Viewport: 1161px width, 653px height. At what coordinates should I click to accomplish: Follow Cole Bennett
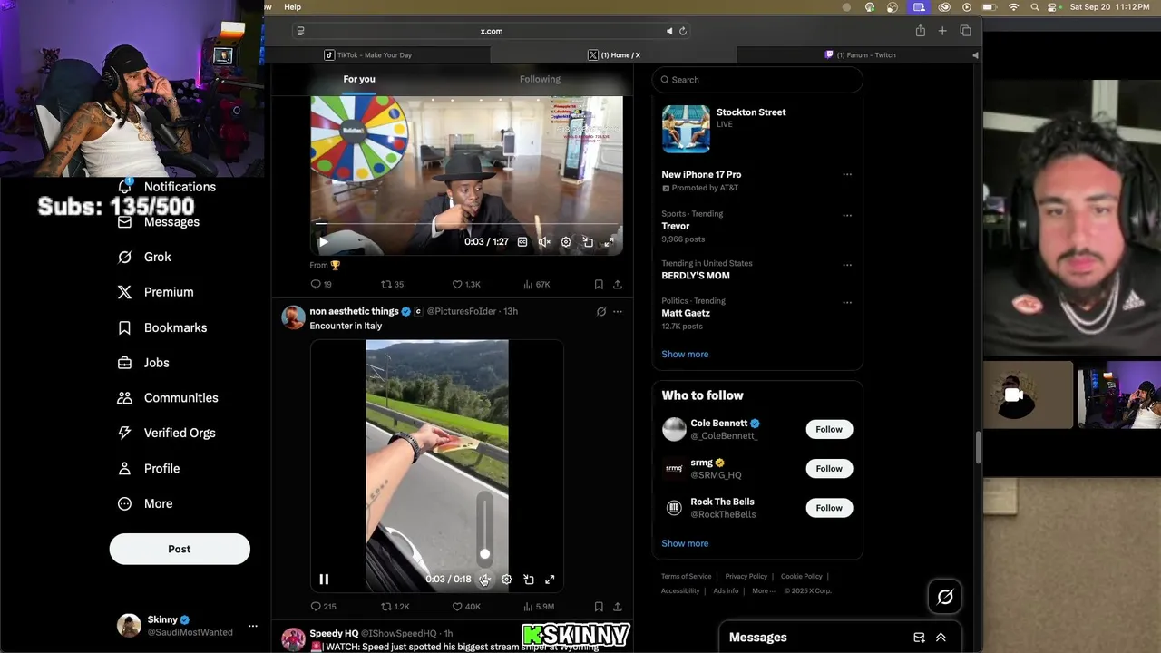(829, 430)
